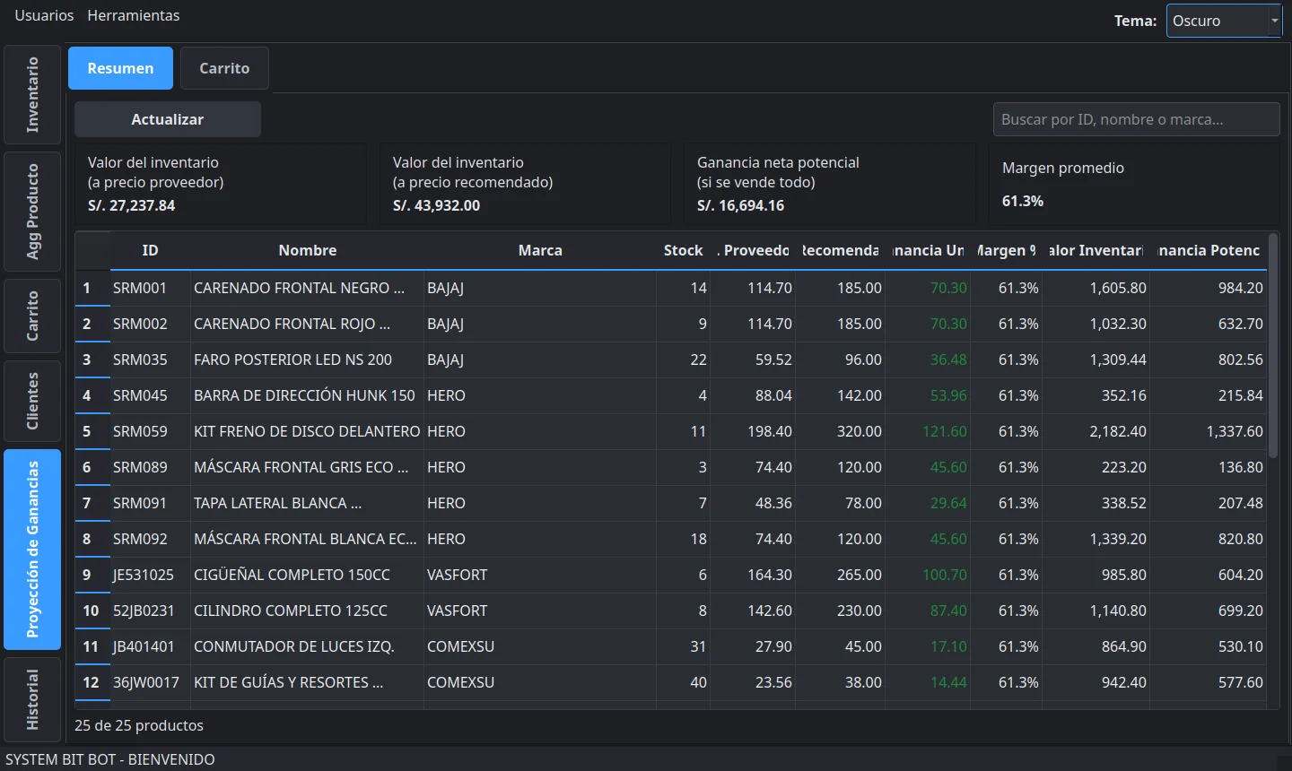Screen dimensions: 1292x771
Task: Sort table by Nombre column header
Action: point(307,250)
